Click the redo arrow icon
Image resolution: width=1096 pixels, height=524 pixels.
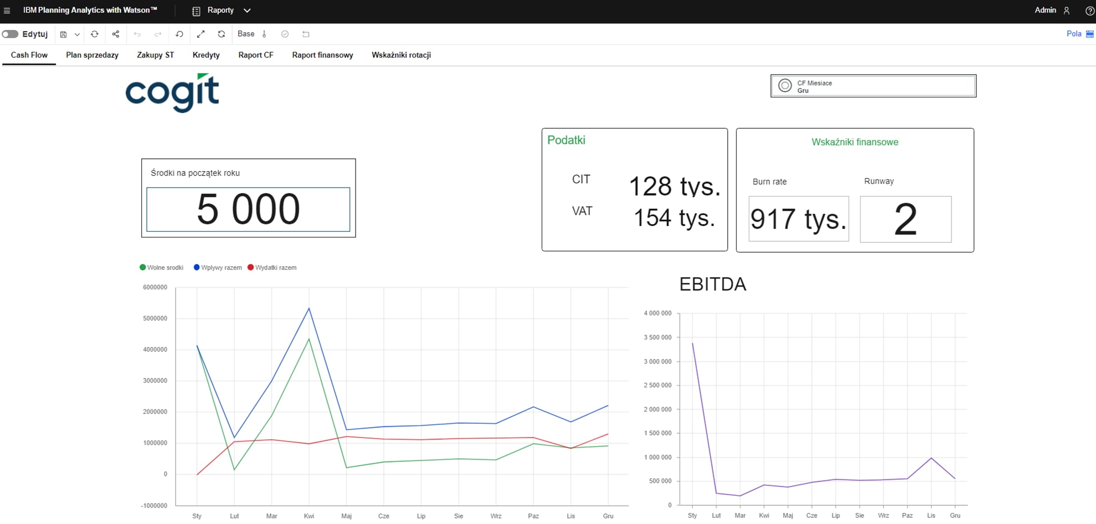click(158, 34)
